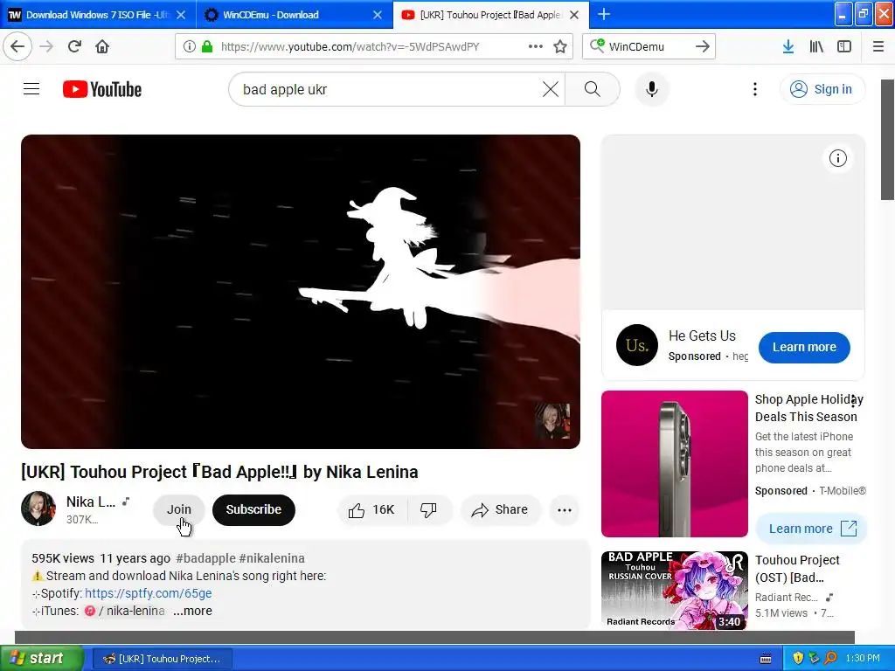895x671 pixels.
Task: Click Nika Lenina's channel avatar
Action: click(x=38, y=508)
